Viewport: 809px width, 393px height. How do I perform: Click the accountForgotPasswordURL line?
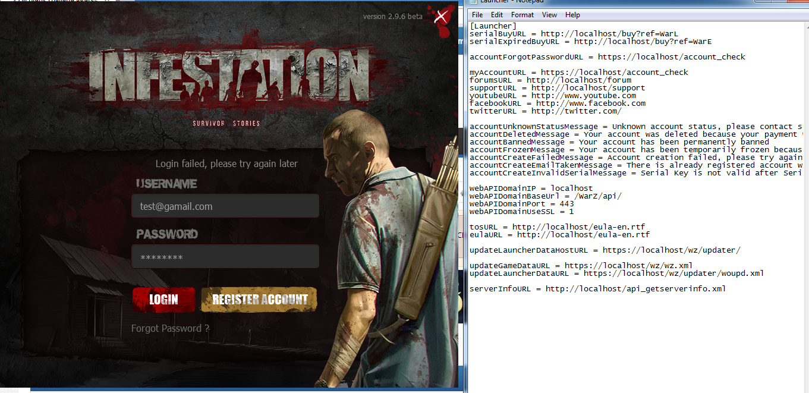607,57
